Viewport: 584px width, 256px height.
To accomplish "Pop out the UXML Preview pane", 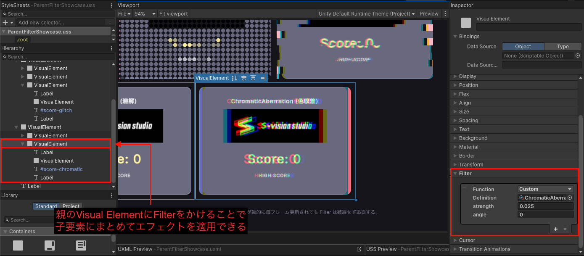I will click(359, 249).
